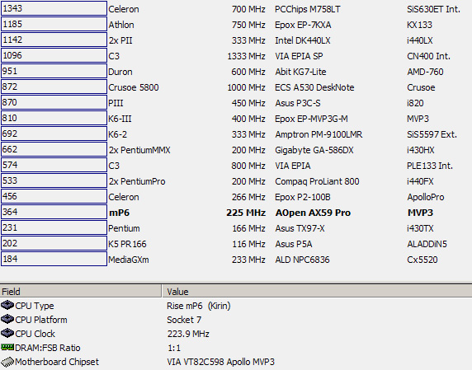Click the CPU Type chip icon
Viewport: 472px width, 370px height.
coord(7,306)
